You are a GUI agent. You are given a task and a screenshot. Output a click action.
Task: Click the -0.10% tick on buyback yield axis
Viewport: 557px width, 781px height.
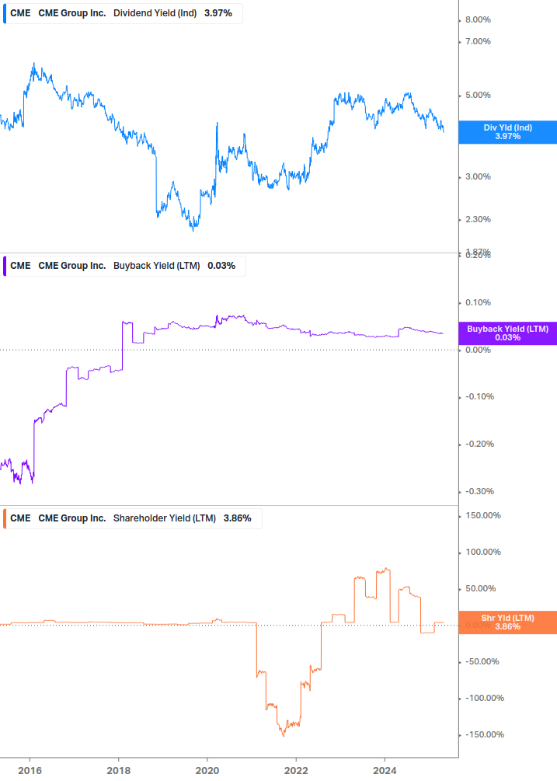click(x=480, y=397)
